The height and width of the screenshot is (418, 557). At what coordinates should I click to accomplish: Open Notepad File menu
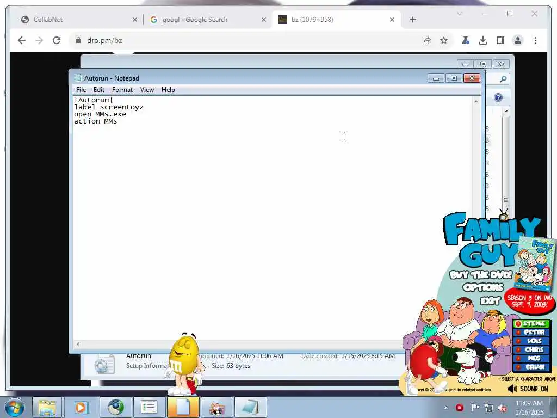coord(81,90)
